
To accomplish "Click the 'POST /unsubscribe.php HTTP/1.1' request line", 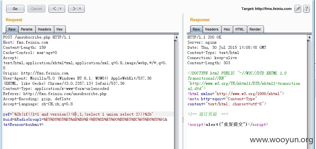I will [37, 37].
